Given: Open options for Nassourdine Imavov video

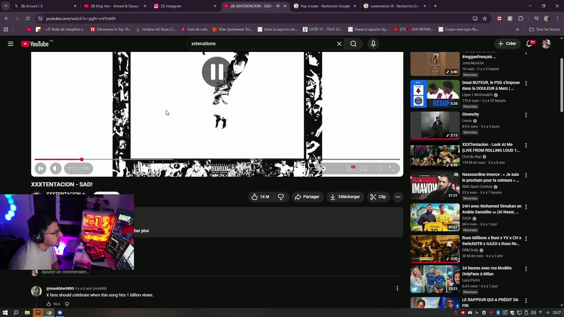Looking at the screenshot, I should (526, 175).
